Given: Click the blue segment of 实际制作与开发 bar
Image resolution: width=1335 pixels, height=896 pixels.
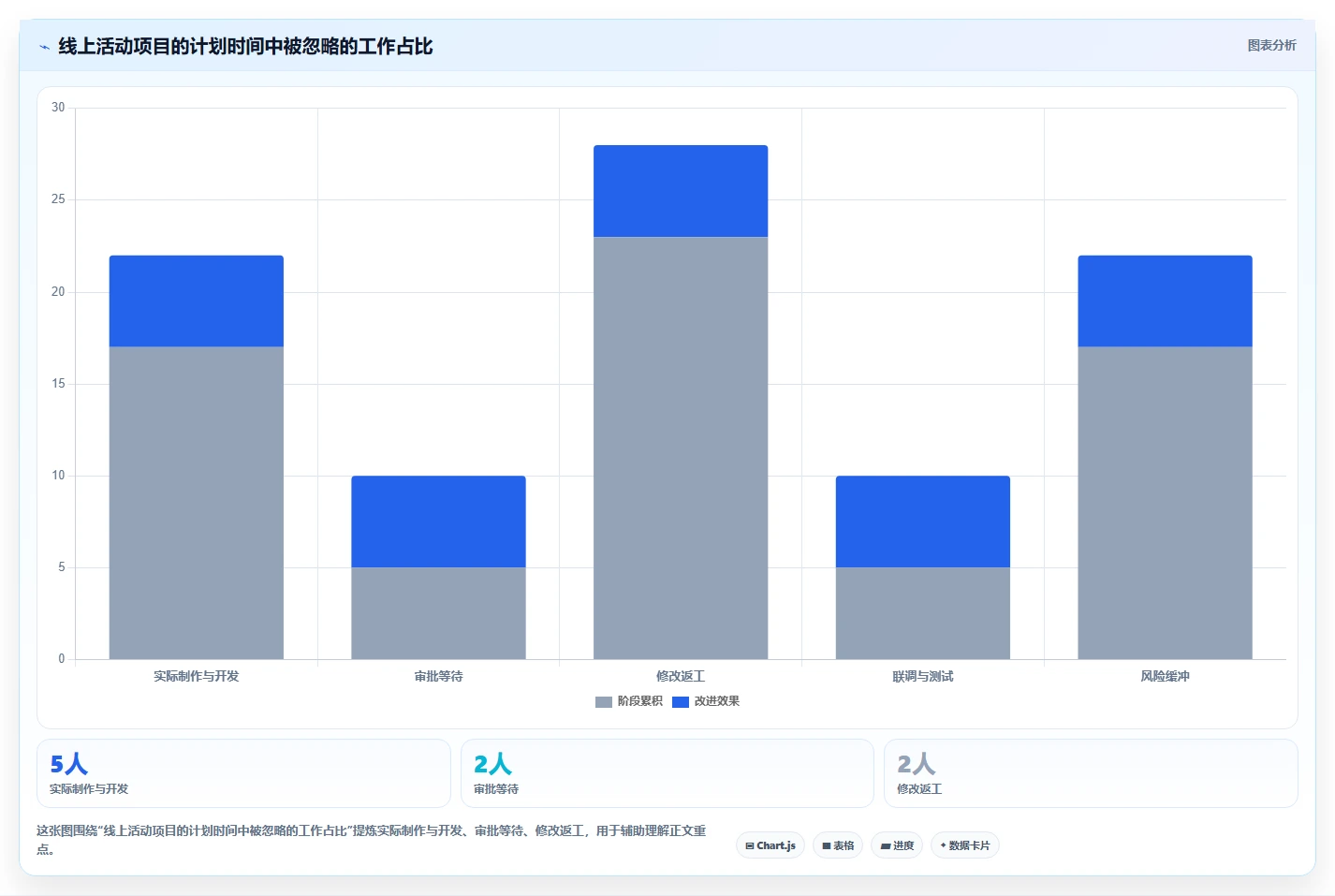Looking at the screenshot, I should [197, 301].
